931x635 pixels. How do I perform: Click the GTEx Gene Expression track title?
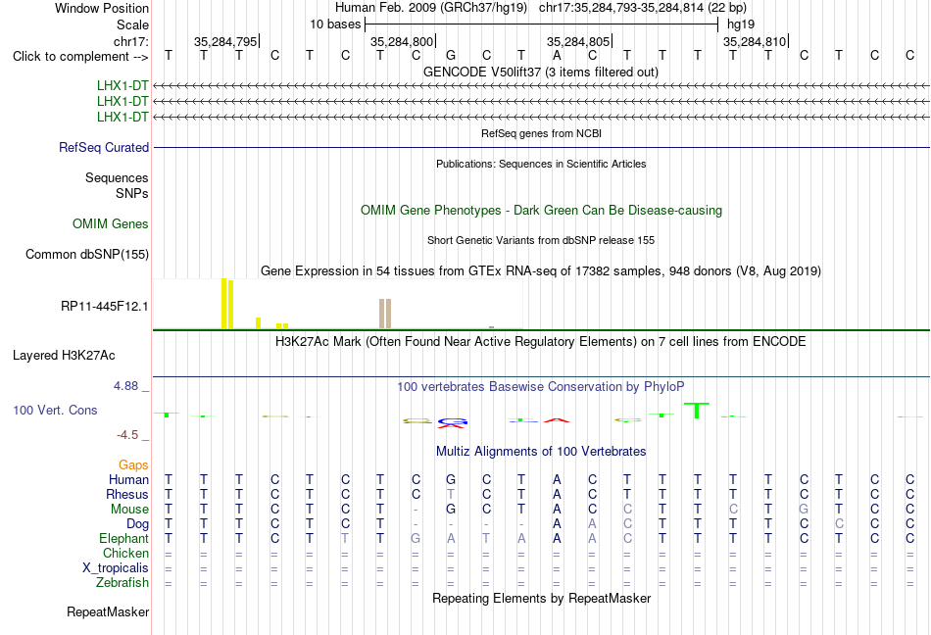(541, 271)
